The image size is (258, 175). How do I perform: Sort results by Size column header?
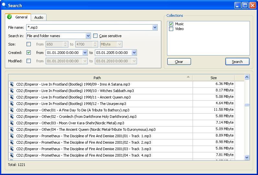214,78
